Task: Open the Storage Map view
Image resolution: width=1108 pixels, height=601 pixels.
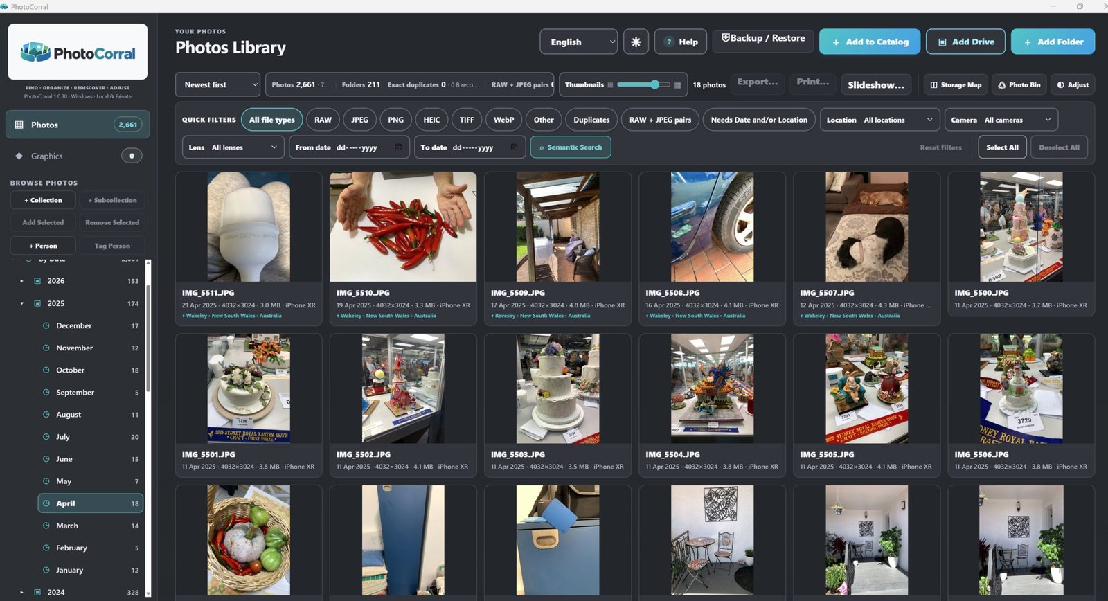Action: pos(956,84)
